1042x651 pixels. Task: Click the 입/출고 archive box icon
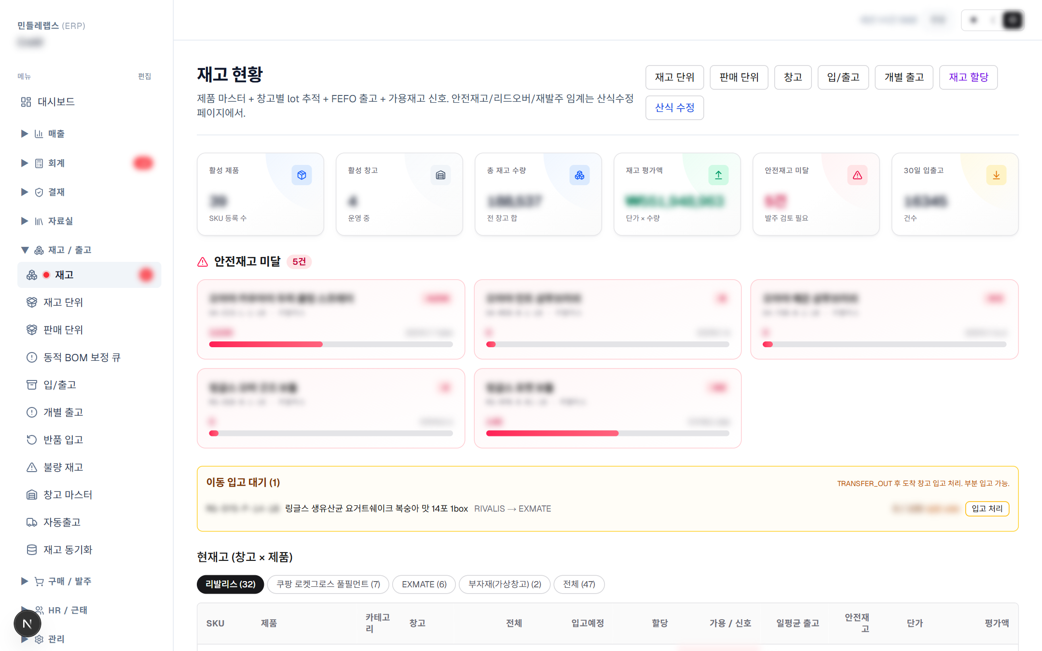pyautogui.click(x=32, y=385)
